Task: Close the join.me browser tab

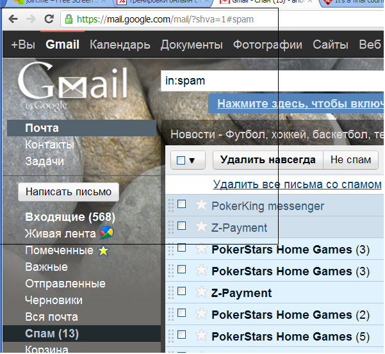Action: (104, 1)
